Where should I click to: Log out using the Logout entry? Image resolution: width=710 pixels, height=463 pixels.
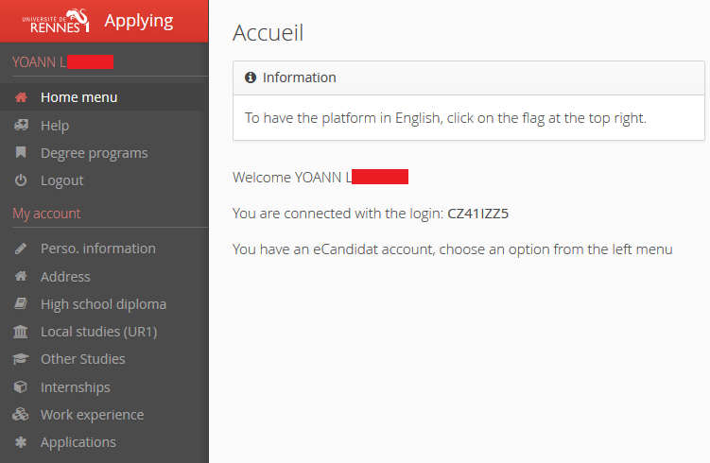pyautogui.click(x=62, y=180)
